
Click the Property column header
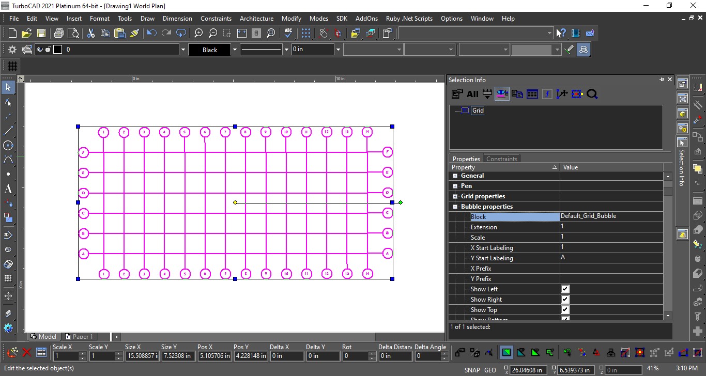point(504,167)
